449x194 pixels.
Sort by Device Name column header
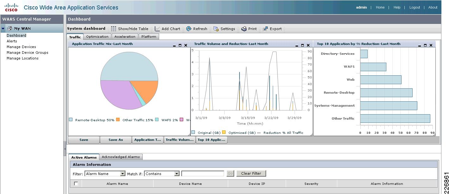pyautogui.click(x=190, y=184)
